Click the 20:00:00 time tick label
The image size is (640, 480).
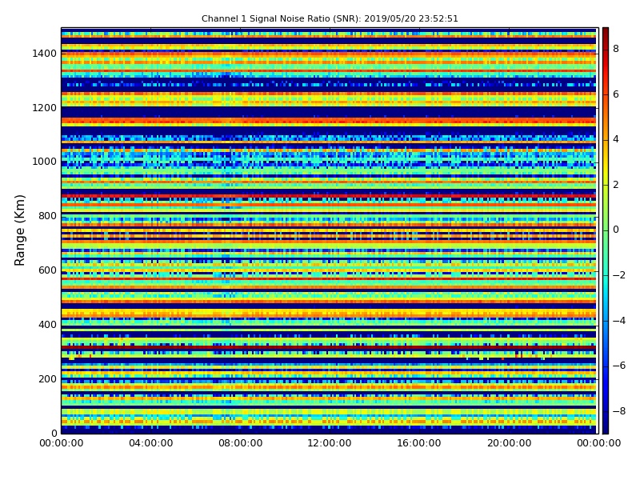pyautogui.click(x=509, y=443)
